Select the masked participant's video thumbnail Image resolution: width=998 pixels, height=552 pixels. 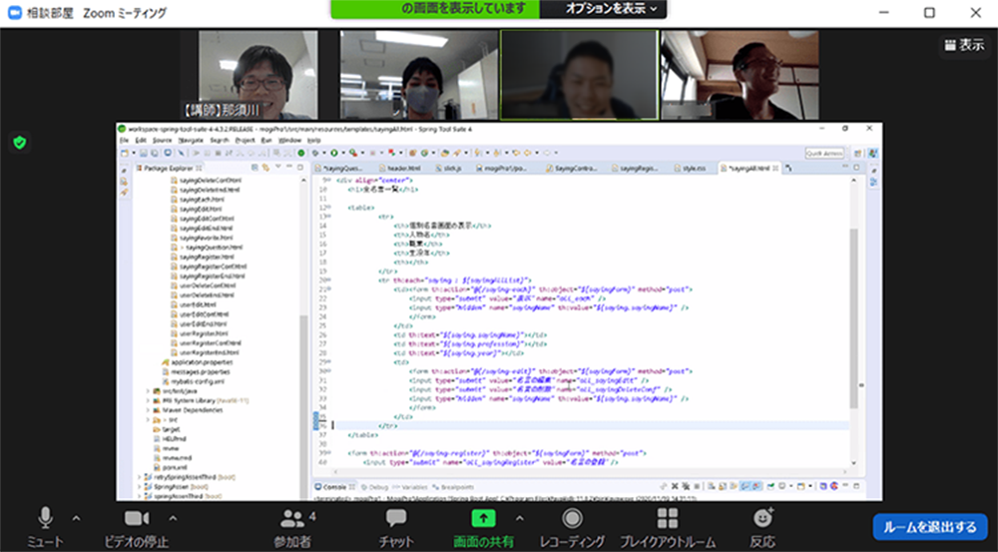(419, 75)
